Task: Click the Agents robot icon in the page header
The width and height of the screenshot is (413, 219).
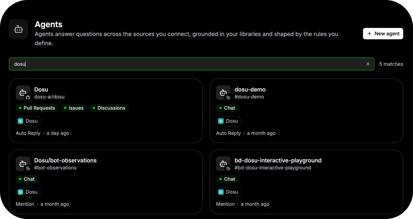Action: coord(19,29)
